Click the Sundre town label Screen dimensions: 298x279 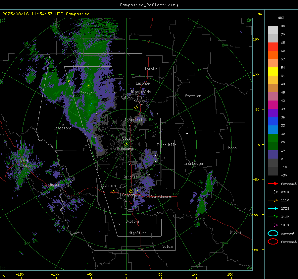coord(100,137)
